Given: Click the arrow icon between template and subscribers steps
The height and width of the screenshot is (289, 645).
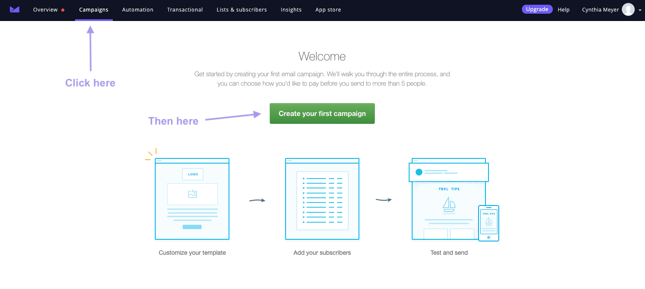Looking at the screenshot, I should tap(257, 200).
